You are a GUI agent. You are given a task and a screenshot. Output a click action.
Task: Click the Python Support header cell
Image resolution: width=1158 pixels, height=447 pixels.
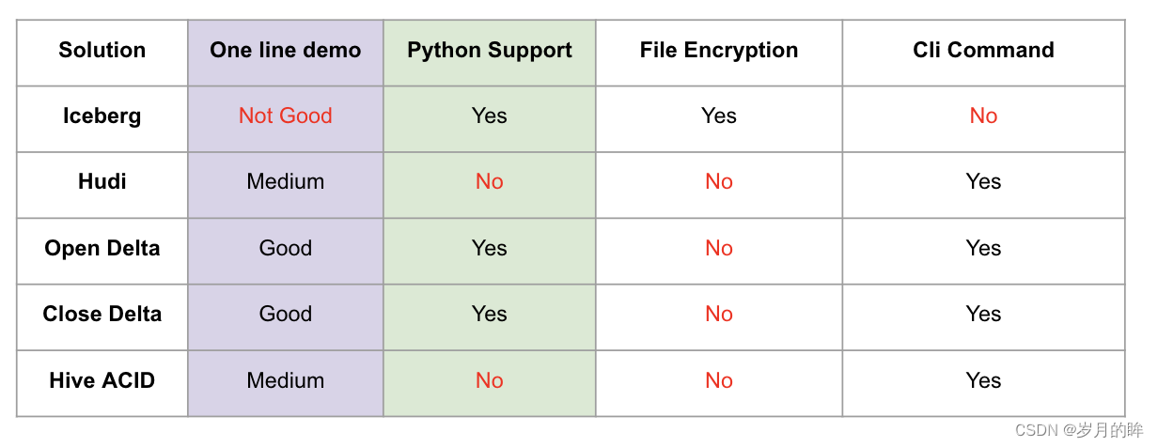point(490,51)
